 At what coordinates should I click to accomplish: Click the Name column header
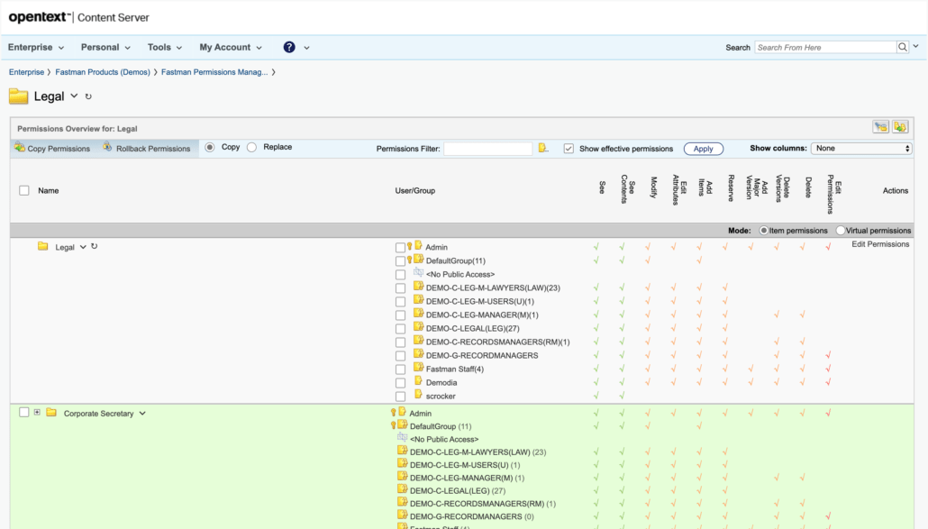pyautogui.click(x=49, y=190)
